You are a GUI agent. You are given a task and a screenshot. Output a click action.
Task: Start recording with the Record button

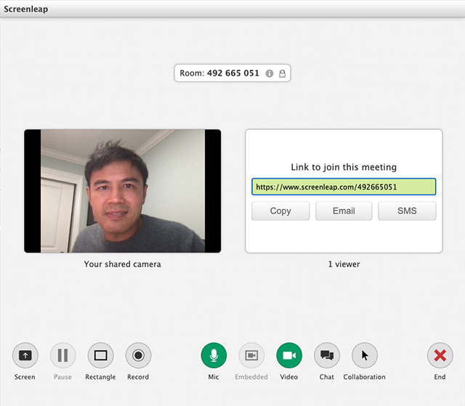(138, 356)
